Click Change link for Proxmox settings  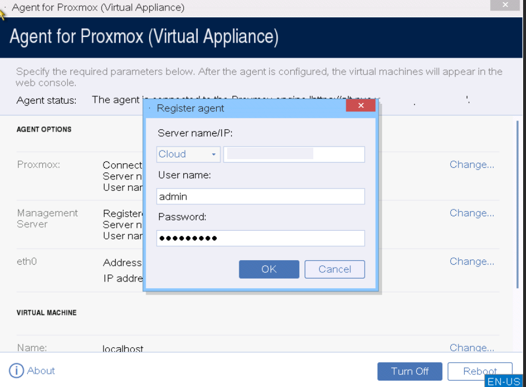(x=472, y=164)
